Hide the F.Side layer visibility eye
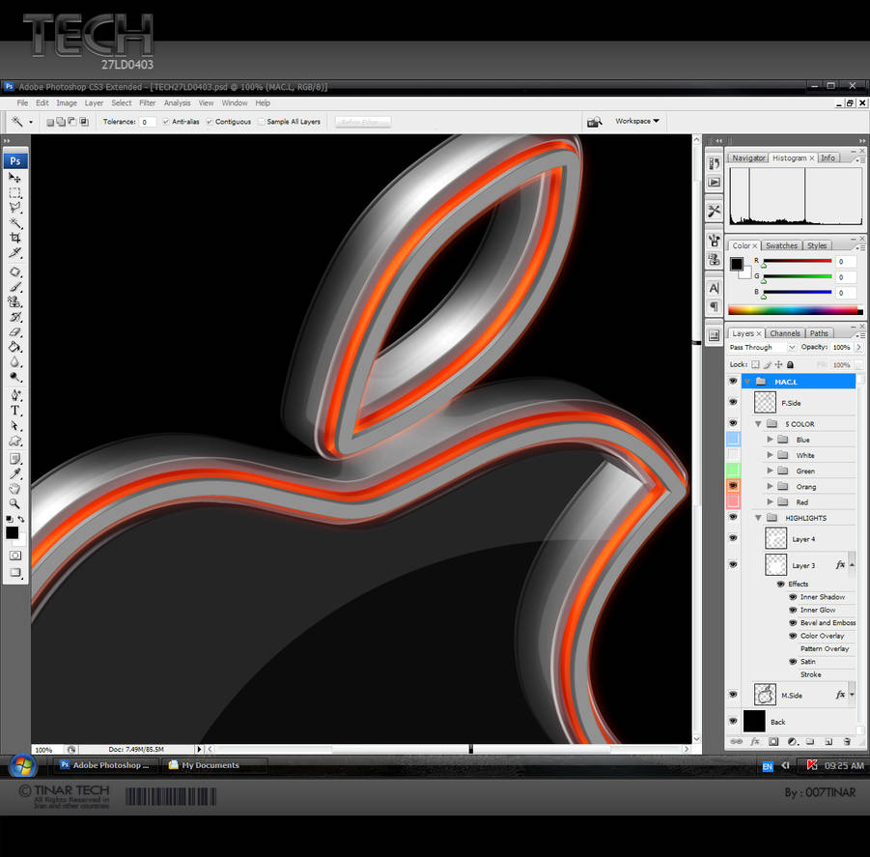The height and width of the screenshot is (857, 870). [x=733, y=402]
